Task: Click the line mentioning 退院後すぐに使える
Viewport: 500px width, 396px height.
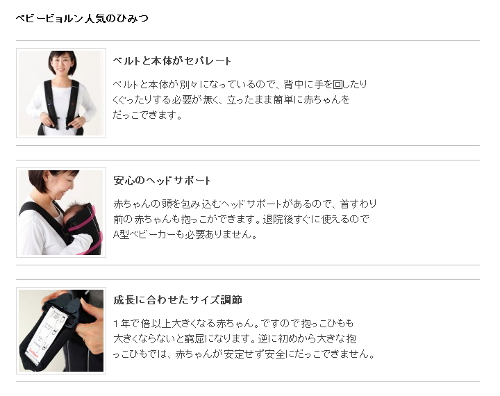Action: [x=241, y=220]
